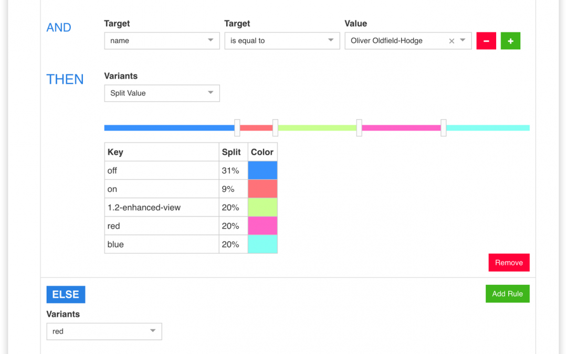Screen dimensions: 567x354
Task: Click the green plus add-condition button
Action: [x=510, y=41]
